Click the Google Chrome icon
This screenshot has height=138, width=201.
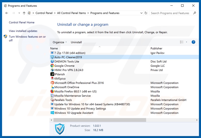pos(52,66)
